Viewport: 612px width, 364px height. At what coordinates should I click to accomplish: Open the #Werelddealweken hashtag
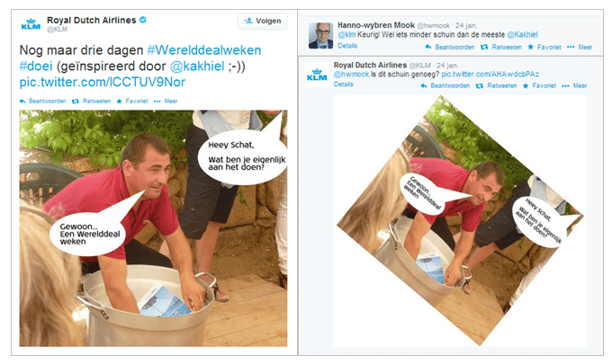[204, 50]
